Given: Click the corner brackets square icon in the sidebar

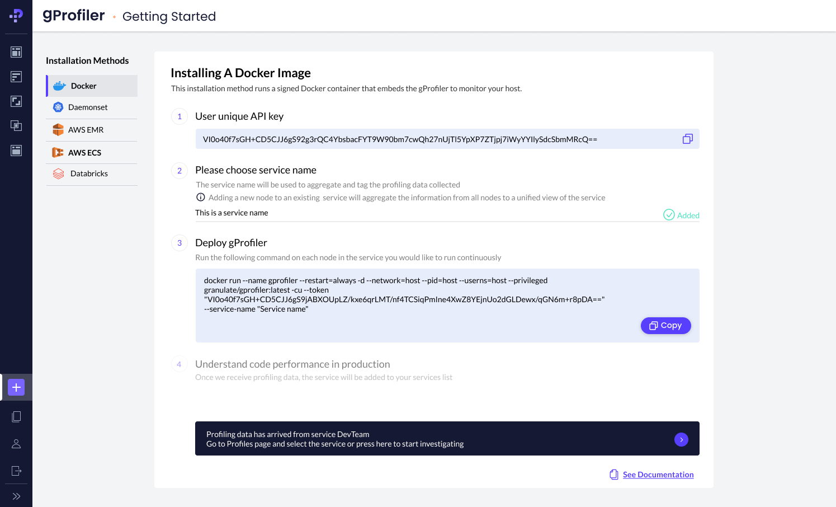Looking at the screenshot, I should (16, 101).
